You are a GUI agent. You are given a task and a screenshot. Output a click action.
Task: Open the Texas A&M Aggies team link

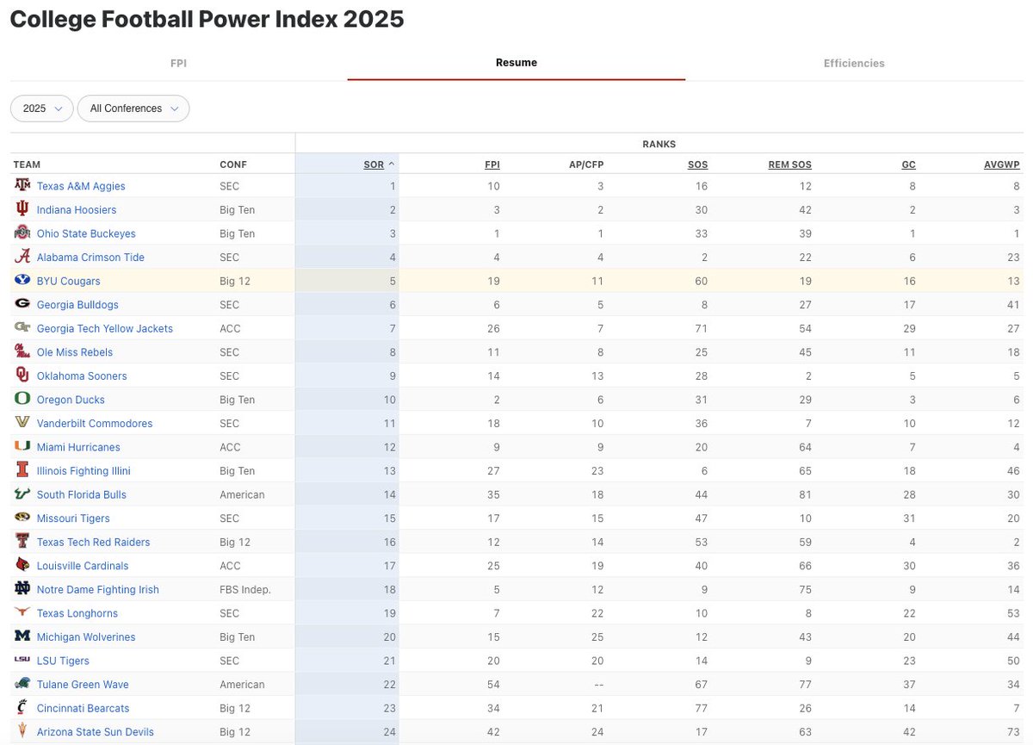81,186
